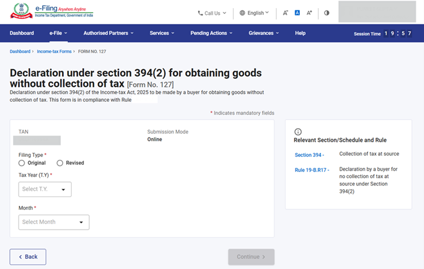Increase font size with A+ icon
This screenshot has width=424, height=269.
(x=309, y=13)
